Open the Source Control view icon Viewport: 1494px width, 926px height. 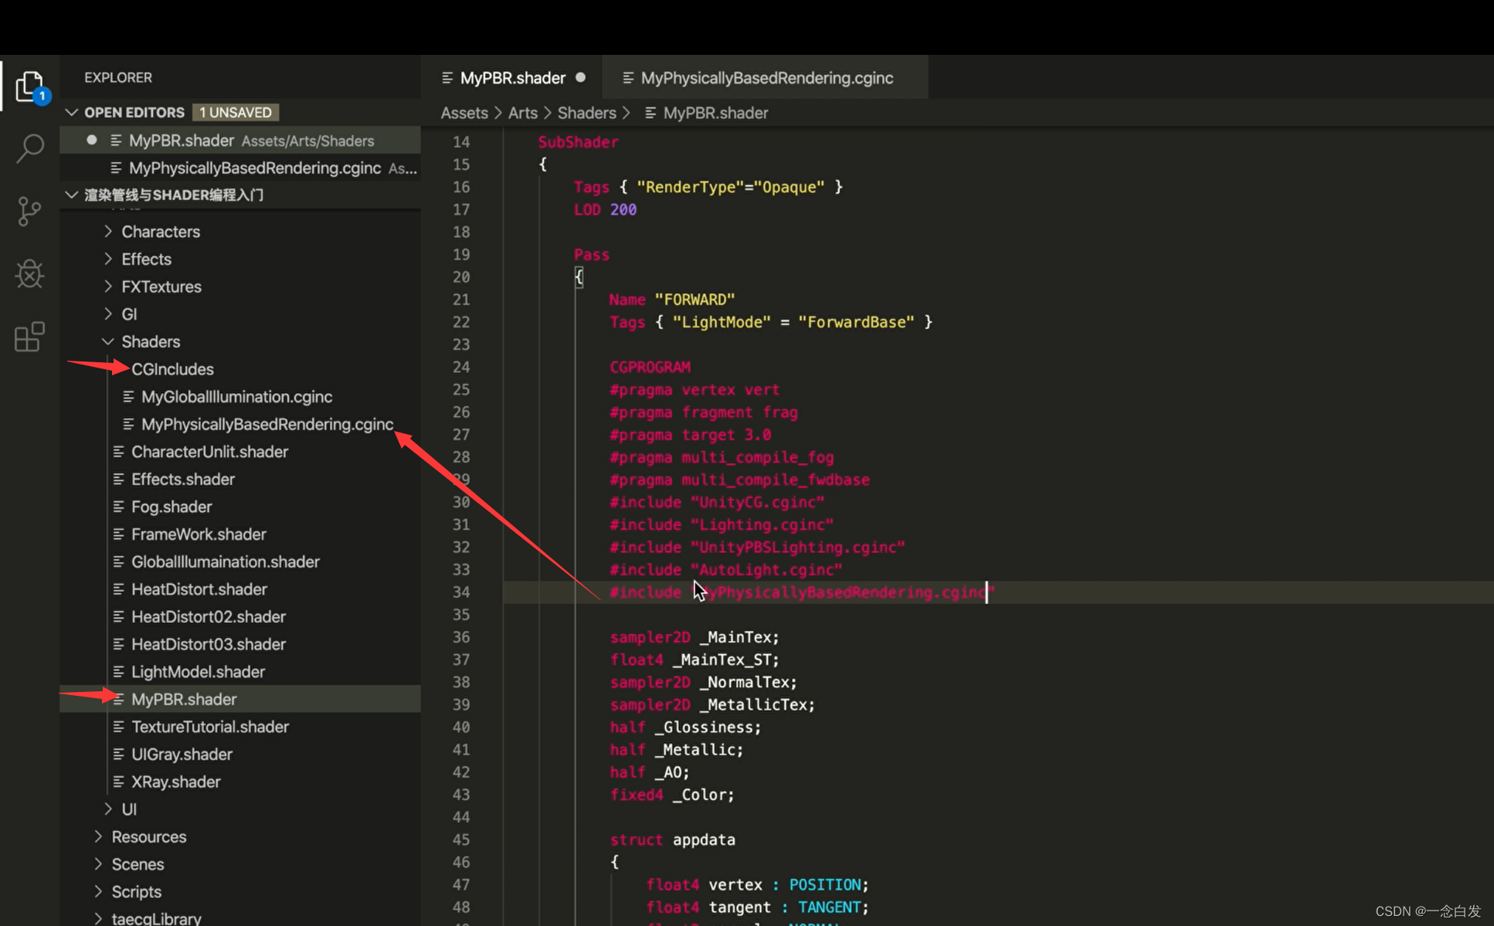coord(29,211)
